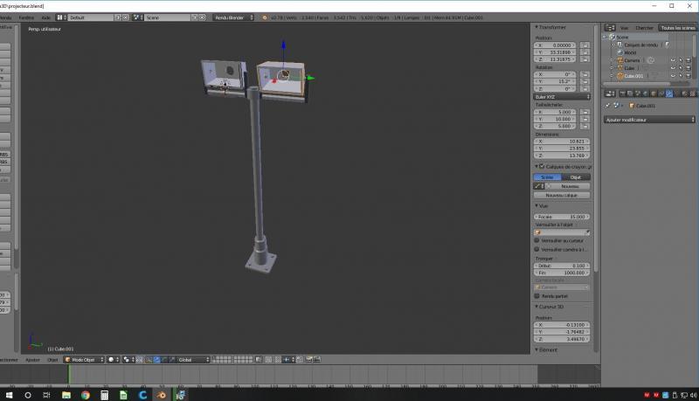Image resolution: width=699 pixels, height=401 pixels.
Task: Open the Ajouter modificateur dropdown
Action: pos(650,119)
